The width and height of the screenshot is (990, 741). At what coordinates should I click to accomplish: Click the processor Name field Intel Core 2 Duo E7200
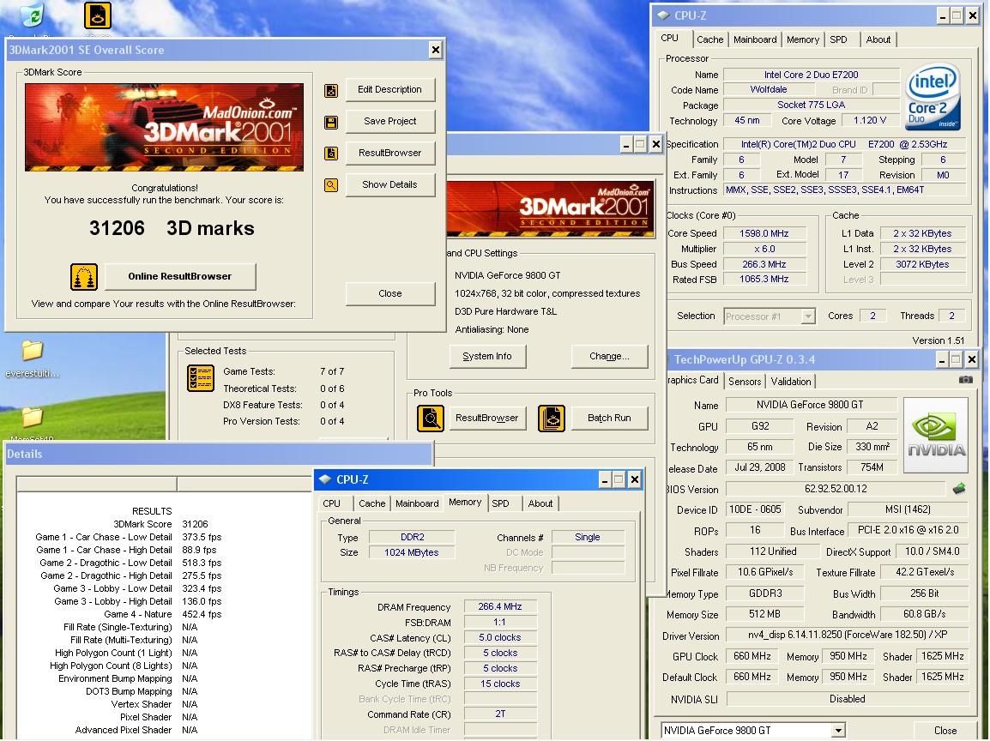pos(811,75)
